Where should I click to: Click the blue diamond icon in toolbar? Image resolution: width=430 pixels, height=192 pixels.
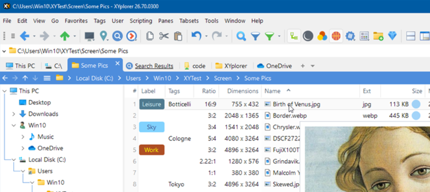pos(392,36)
